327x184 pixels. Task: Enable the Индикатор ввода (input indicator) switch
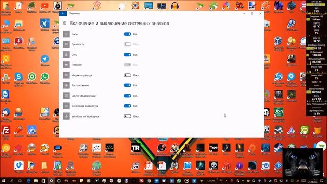point(127,75)
